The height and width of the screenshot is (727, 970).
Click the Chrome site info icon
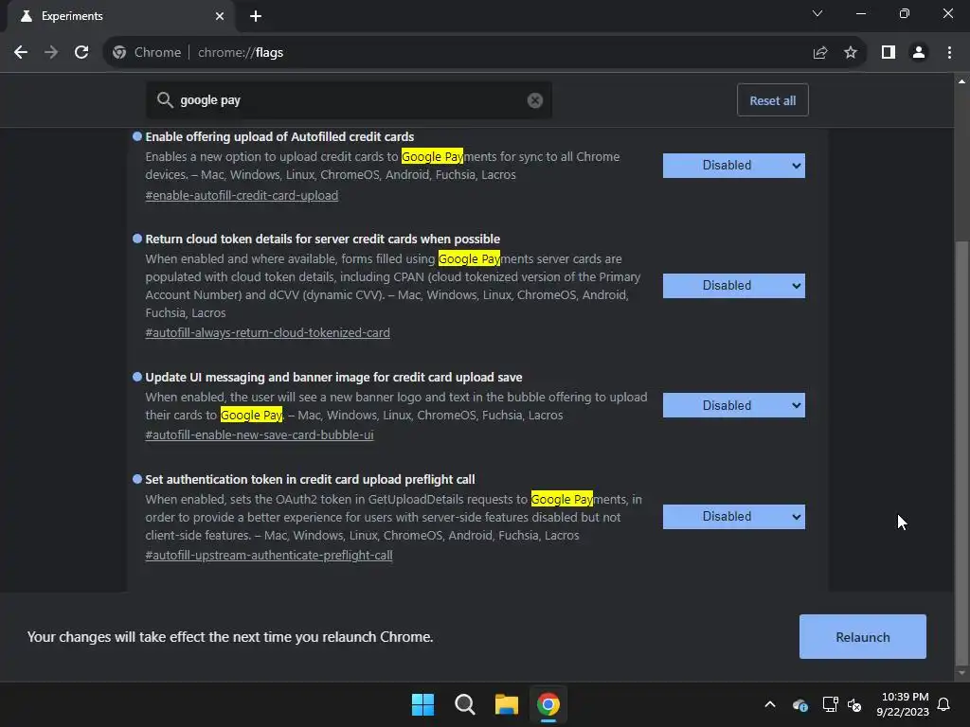point(119,53)
